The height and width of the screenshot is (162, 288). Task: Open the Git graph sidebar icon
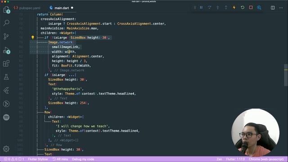click(6, 104)
